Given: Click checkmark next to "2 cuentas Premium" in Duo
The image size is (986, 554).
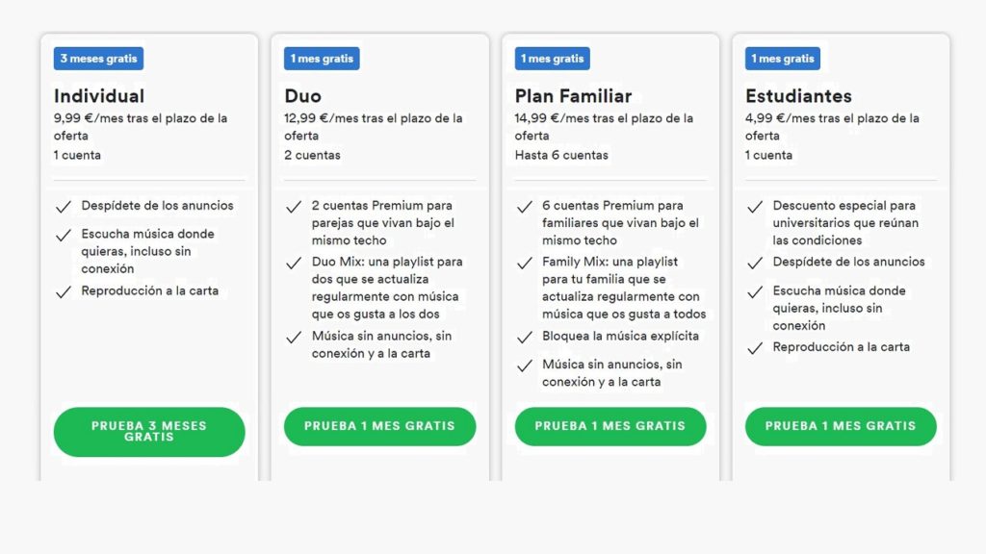Looking at the screenshot, I should click(x=295, y=205).
